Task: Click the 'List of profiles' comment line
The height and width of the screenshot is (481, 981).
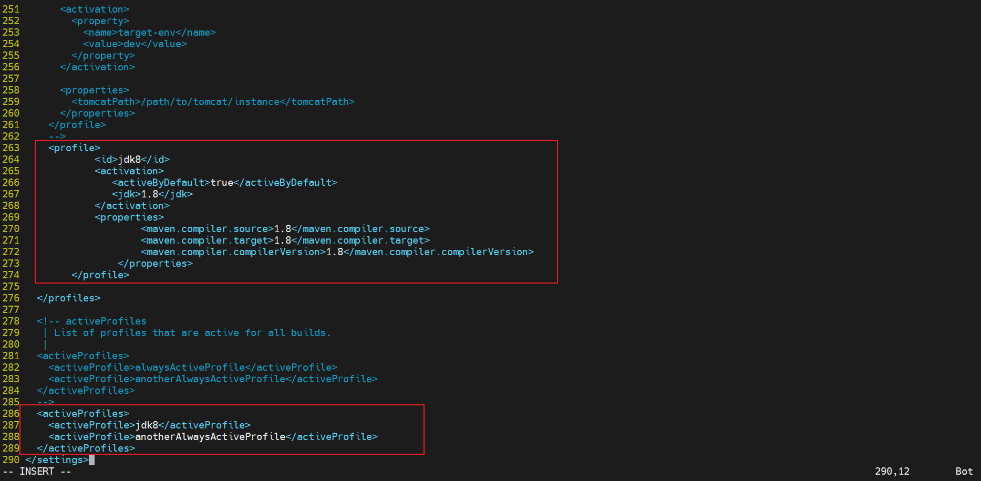Action: [192, 332]
